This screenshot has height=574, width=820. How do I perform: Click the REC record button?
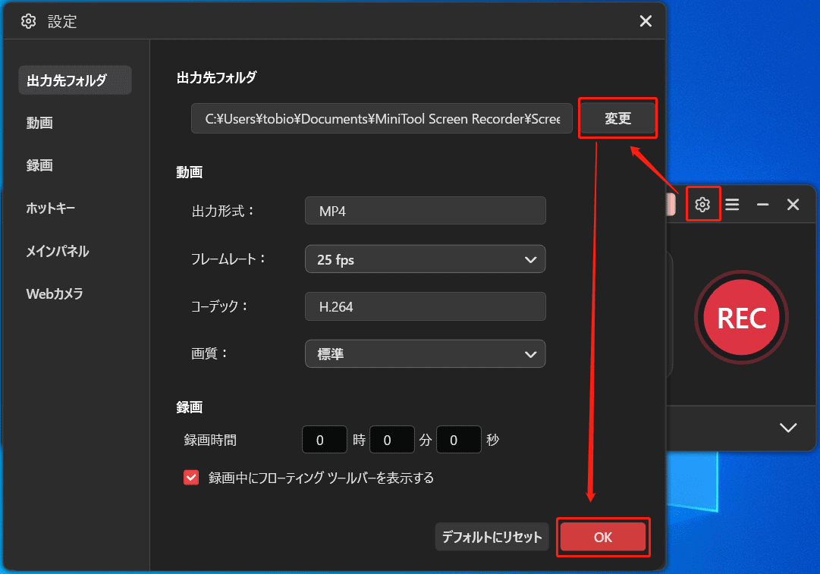(x=741, y=317)
